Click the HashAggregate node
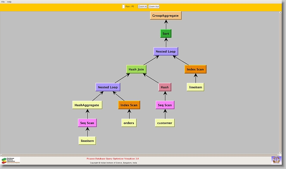This screenshot has height=169, width=286. pyautogui.click(x=87, y=105)
